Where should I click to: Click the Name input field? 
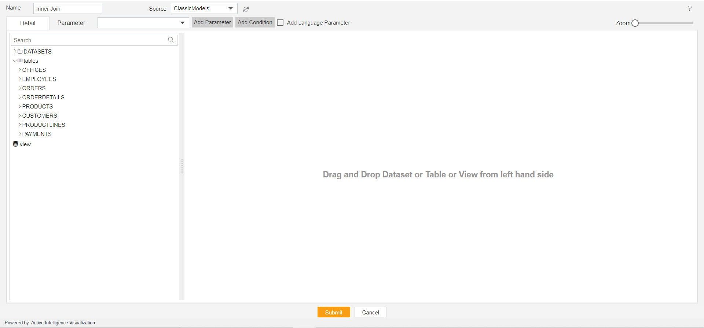(x=68, y=8)
